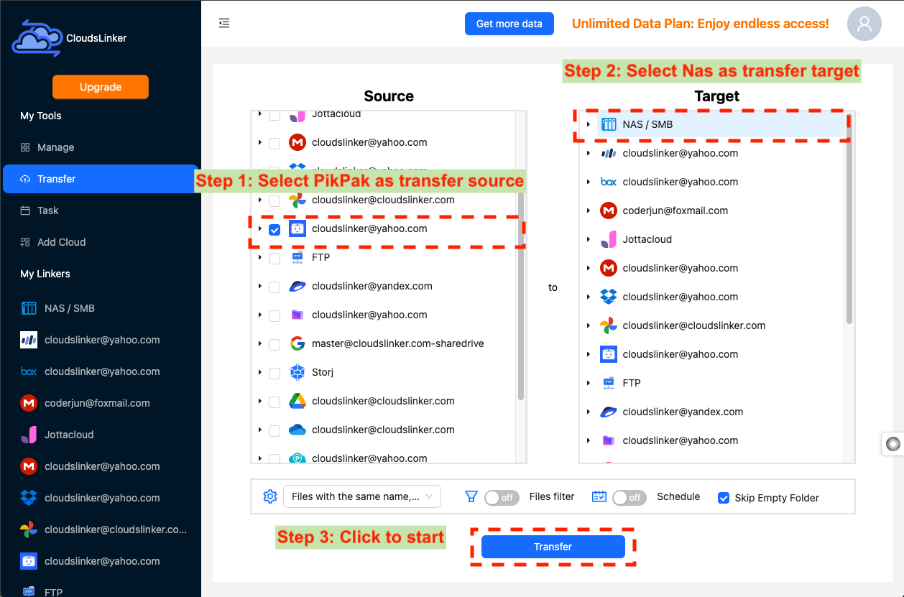
Task: Click the Yandex Disk icon in the Source list
Action: coord(298,286)
